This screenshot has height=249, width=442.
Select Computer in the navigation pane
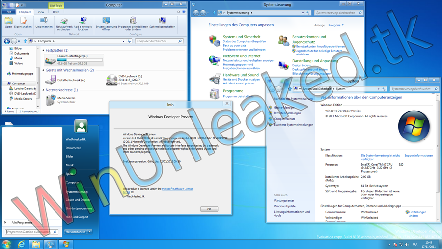pos(19,83)
